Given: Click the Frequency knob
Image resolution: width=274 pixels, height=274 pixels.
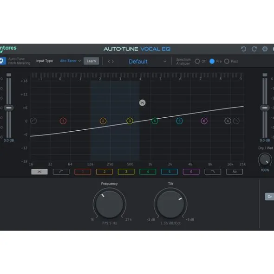Looking at the screenshot, I should (110, 204).
